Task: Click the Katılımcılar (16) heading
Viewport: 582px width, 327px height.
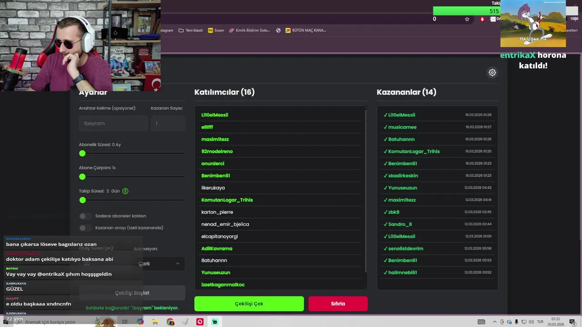Action: click(225, 92)
